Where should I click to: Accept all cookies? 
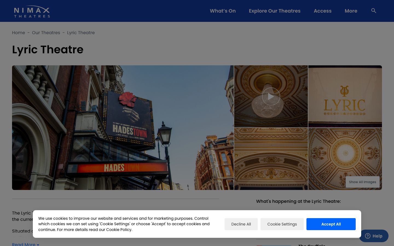(331, 224)
